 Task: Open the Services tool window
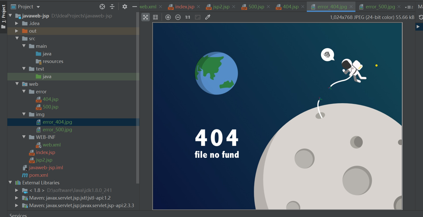point(18,215)
